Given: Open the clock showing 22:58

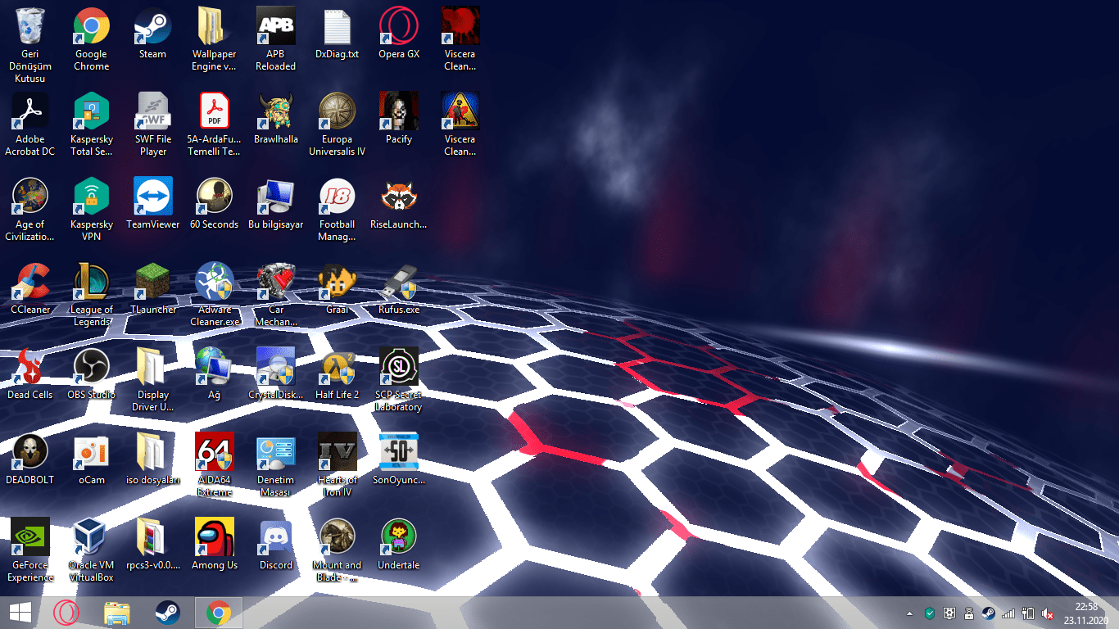Looking at the screenshot, I should tap(1086, 613).
